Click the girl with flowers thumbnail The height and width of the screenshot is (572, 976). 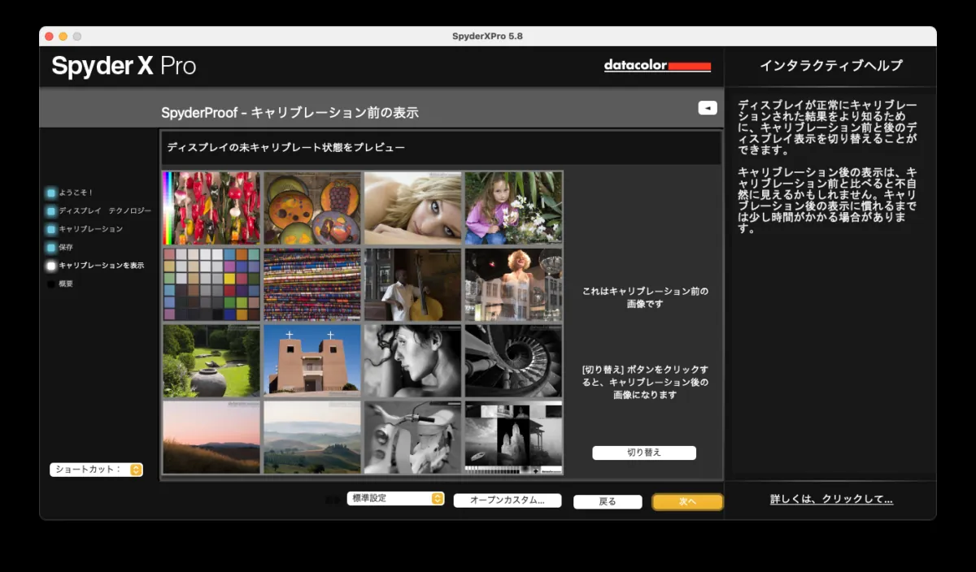513,208
